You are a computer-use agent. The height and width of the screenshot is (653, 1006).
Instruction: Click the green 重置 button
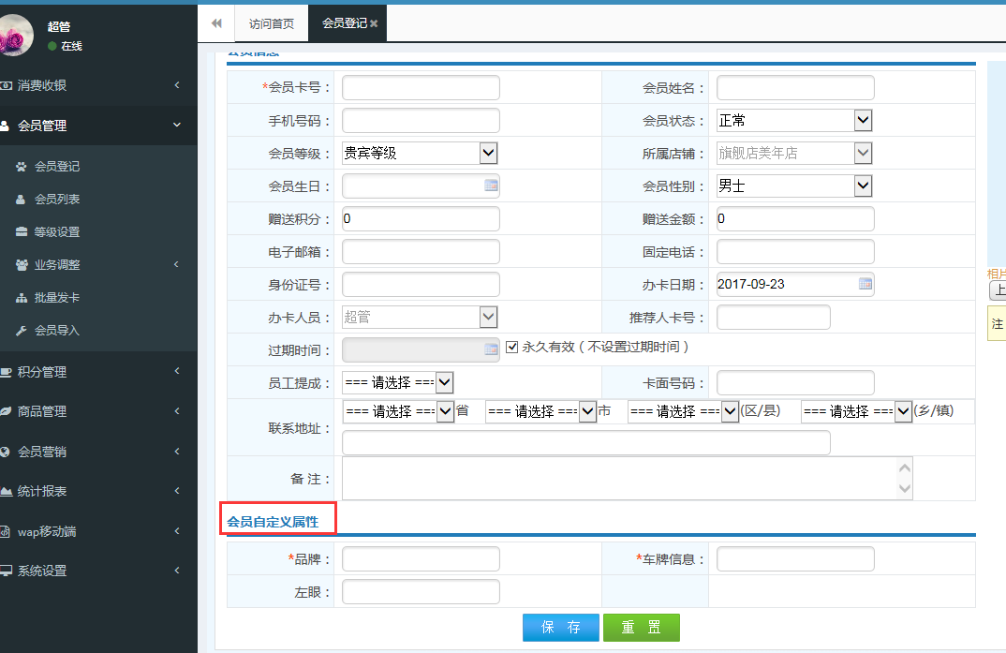pyautogui.click(x=642, y=628)
